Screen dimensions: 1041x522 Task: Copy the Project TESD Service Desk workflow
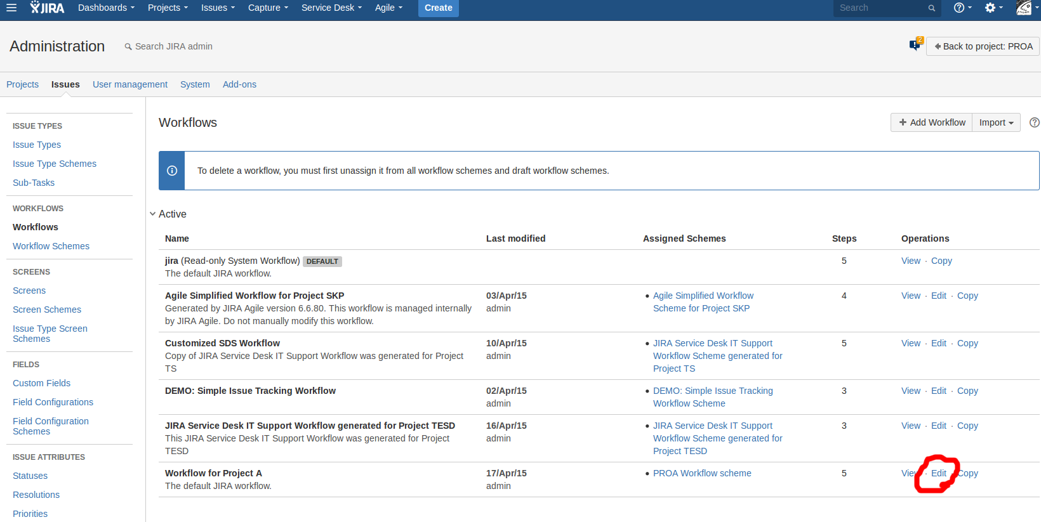(x=967, y=426)
